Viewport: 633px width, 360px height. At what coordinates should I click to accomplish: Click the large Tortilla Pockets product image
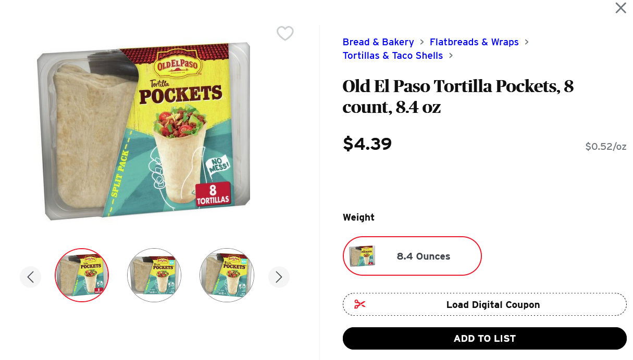click(143, 130)
